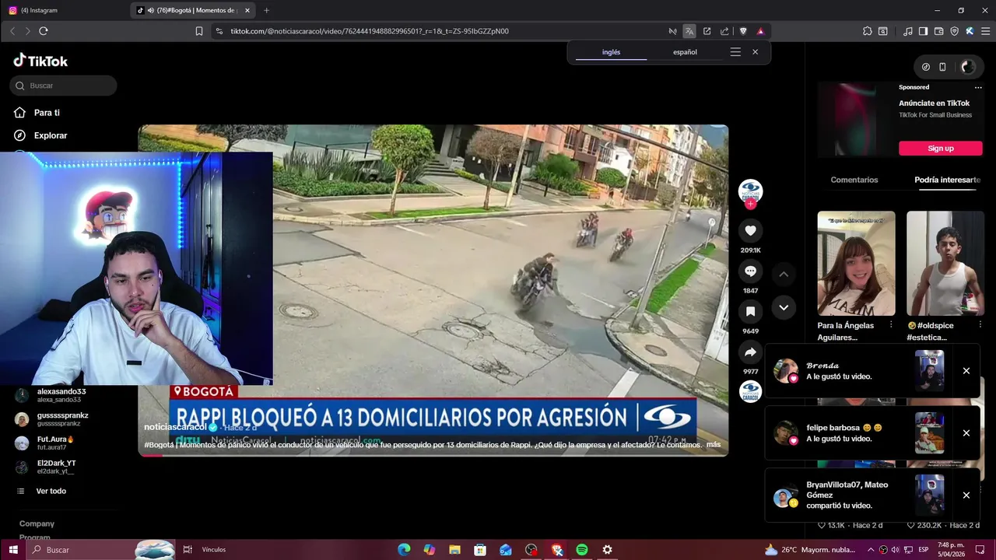Select español in the translate bar
The height and width of the screenshot is (560, 996).
click(x=685, y=52)
